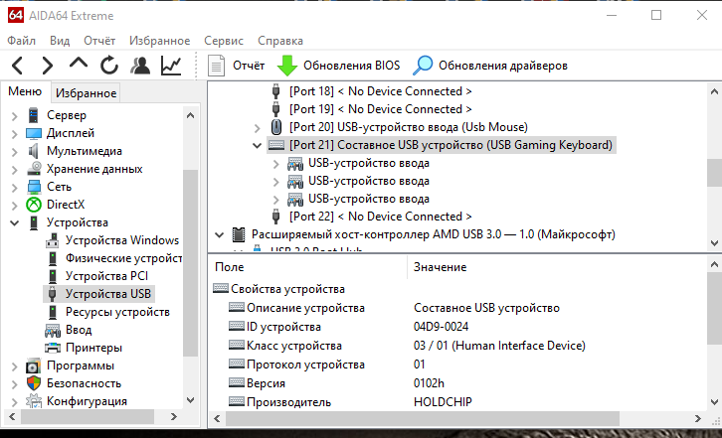The width and height of the screenshot is (722, 438).
Task: Expand the Мультимедиа tree node
Action: click(x=14, y=151)
